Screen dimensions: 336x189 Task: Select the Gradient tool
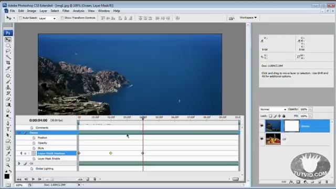point(8,105)
